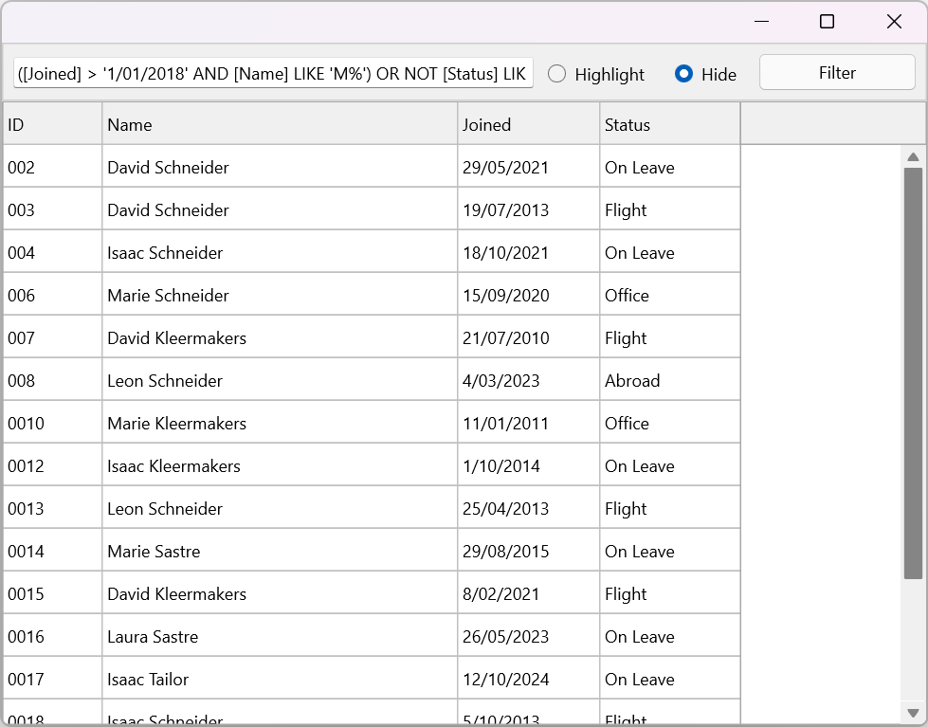928x727 pixels.
Task: Select the Highlight radio button
Action: [x=557, y=74]
